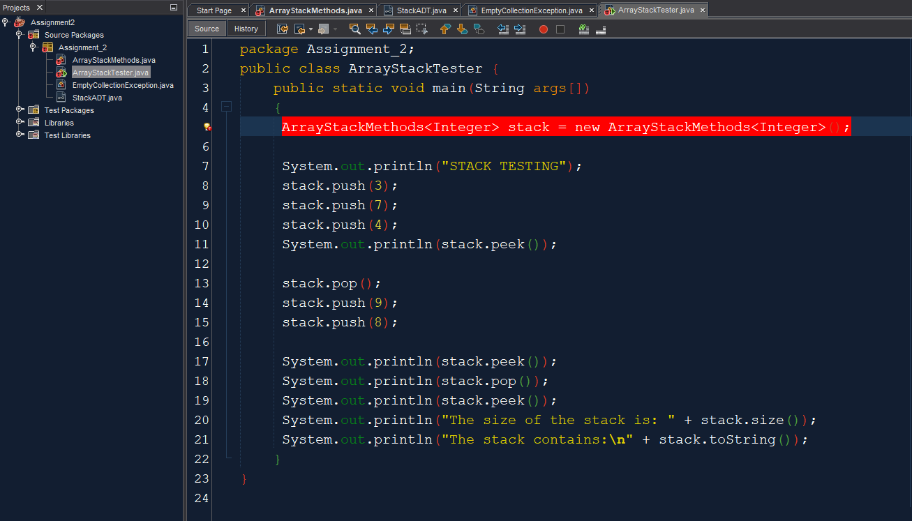Click the Last Edit Location toolbar icon

[x=283, y=29]
